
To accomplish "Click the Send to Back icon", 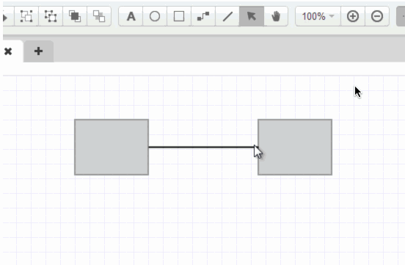I will click(99, 16).
